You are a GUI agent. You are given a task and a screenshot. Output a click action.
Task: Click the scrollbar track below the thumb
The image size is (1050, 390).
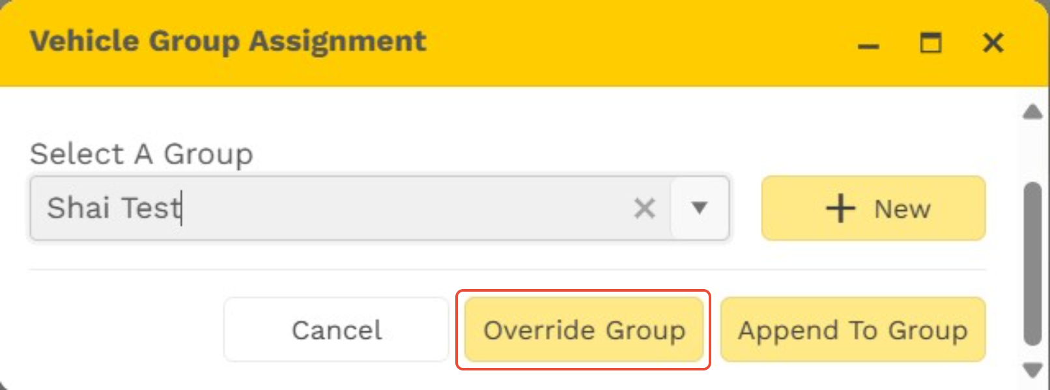point(1032,352)
